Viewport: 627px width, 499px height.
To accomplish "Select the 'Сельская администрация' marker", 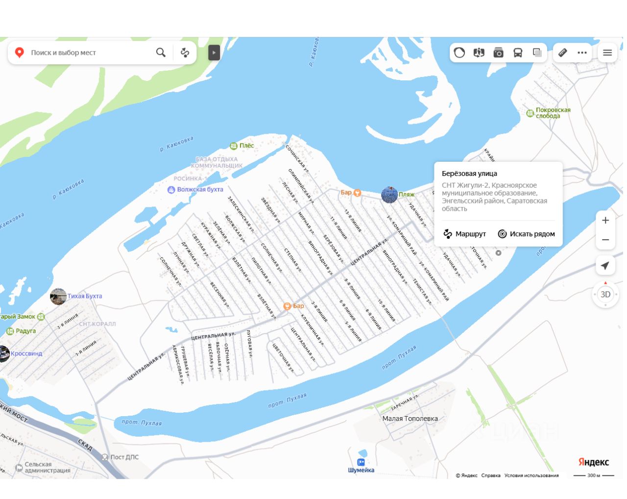I will coord(43,467).
